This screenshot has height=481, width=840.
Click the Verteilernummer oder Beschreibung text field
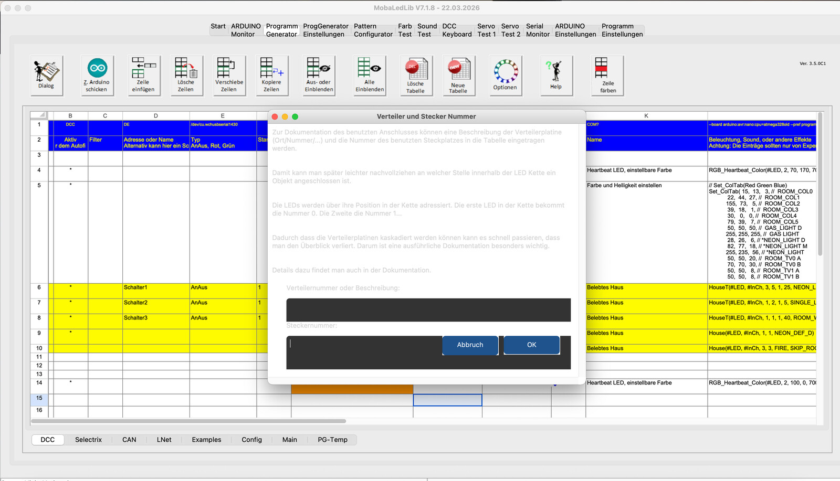click(428, 309)
